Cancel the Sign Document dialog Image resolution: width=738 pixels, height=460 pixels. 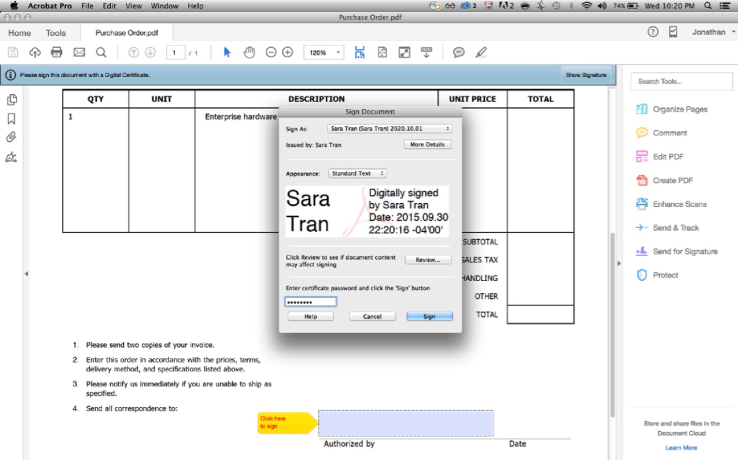tap(372, 316)
